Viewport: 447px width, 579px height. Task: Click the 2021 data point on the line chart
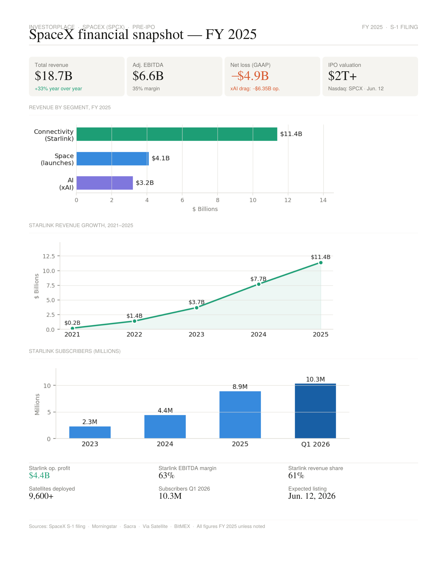click(73, 328)
